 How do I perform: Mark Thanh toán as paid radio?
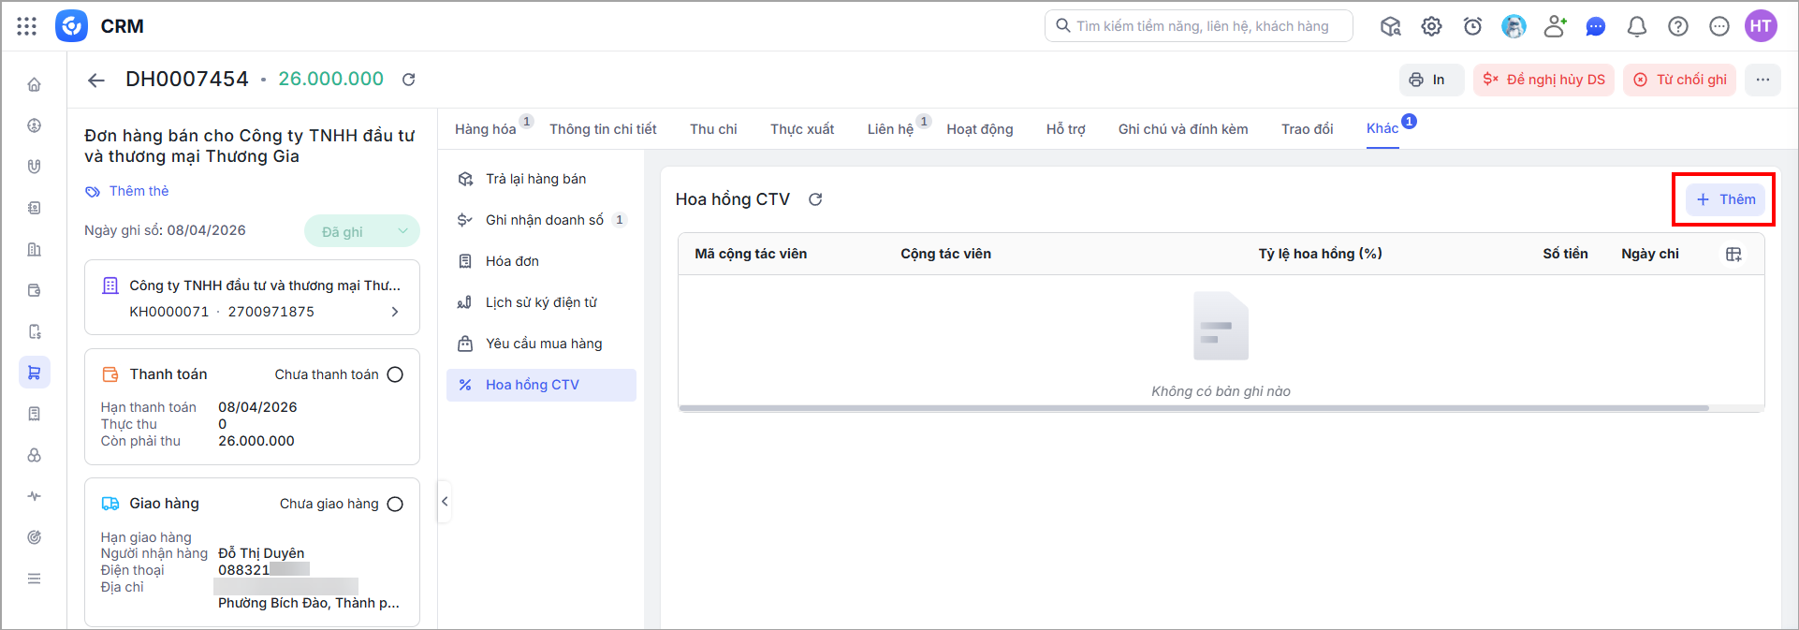pos(395,374)
